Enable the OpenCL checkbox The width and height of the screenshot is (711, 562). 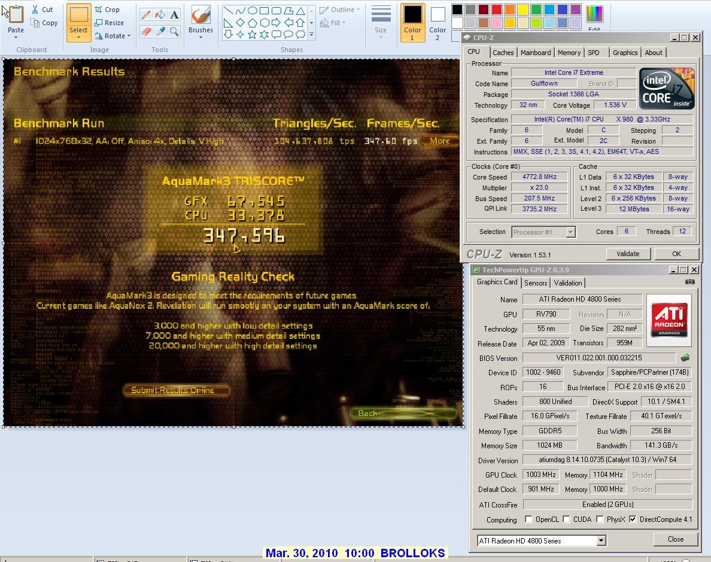click(528, 519)
